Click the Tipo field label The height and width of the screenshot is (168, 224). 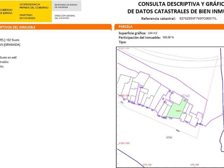122,42
